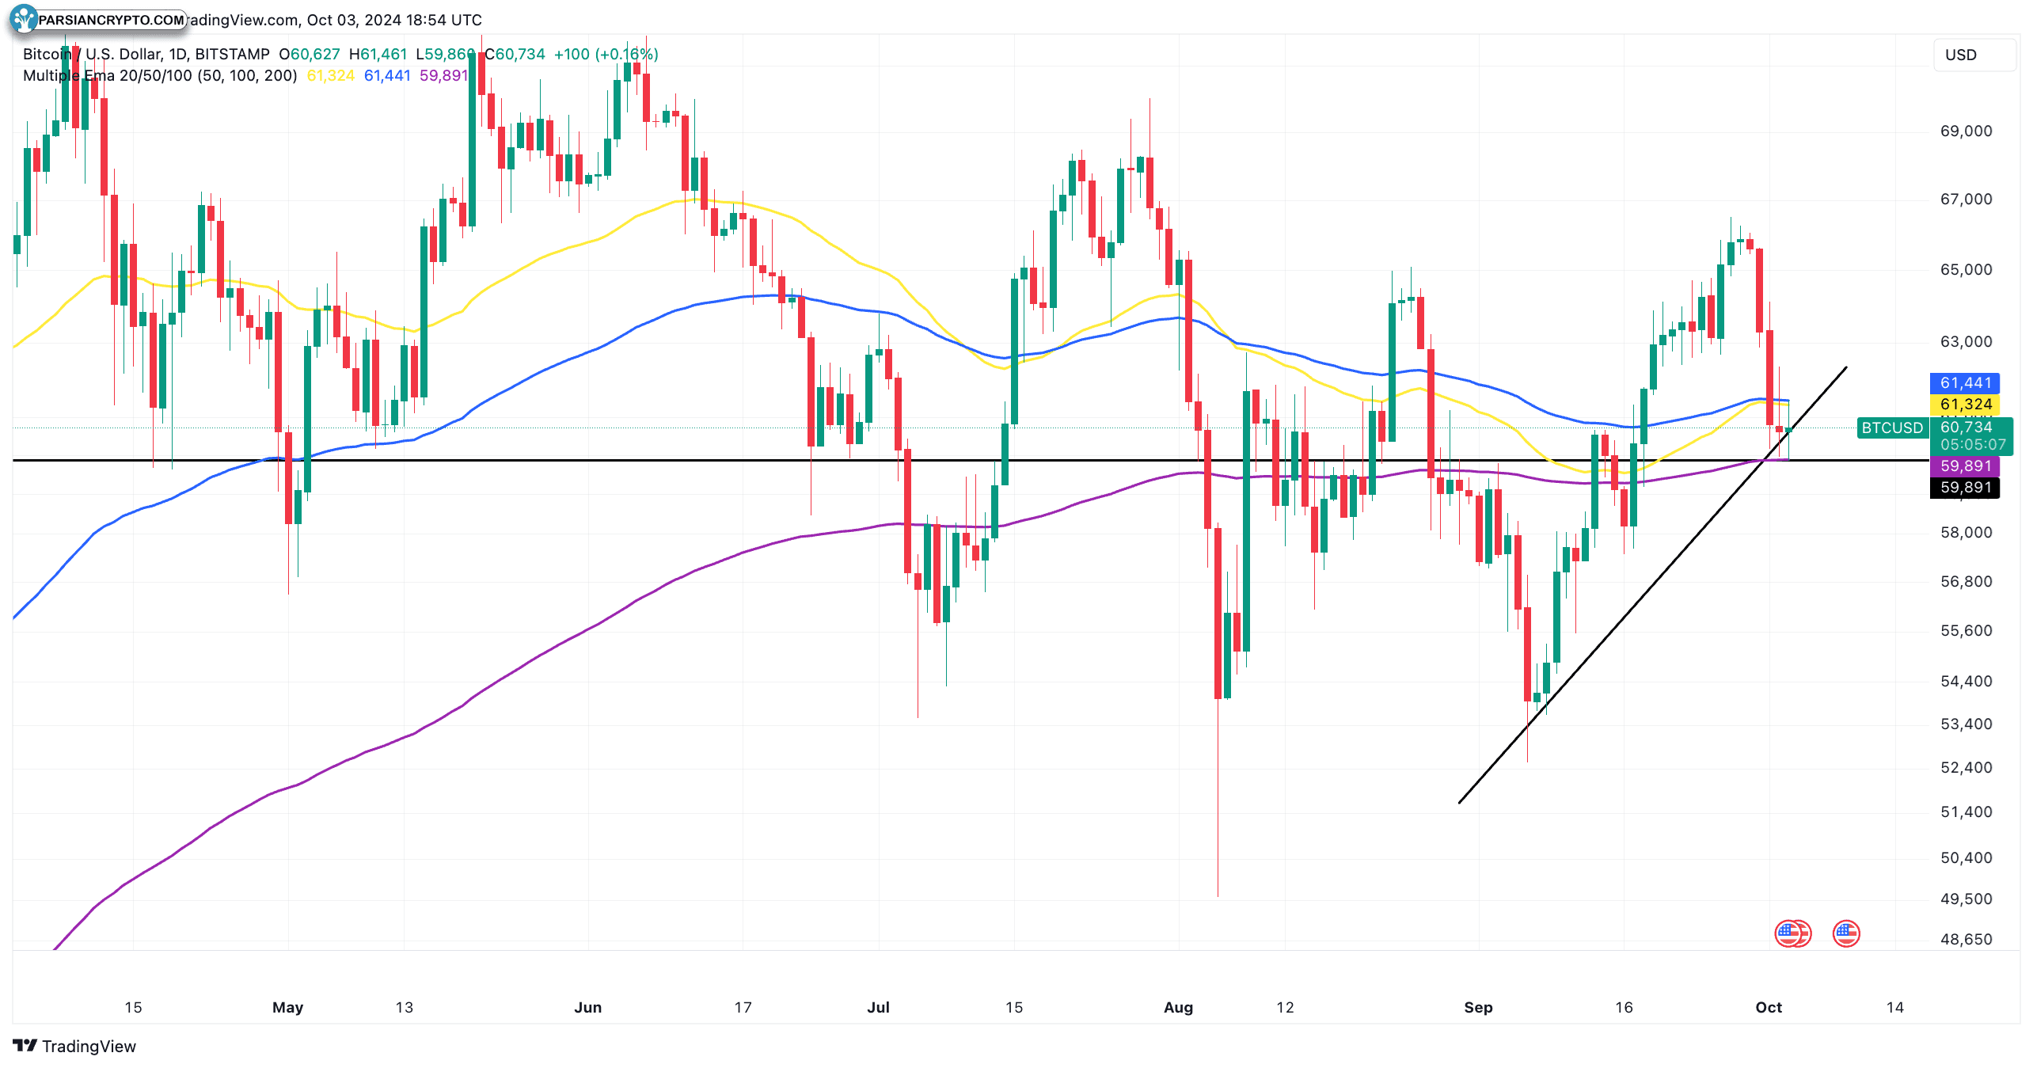Click the open value O60,627 in legend
This screenshot has width=2033, height=1068.
click(x=310, y=54)
